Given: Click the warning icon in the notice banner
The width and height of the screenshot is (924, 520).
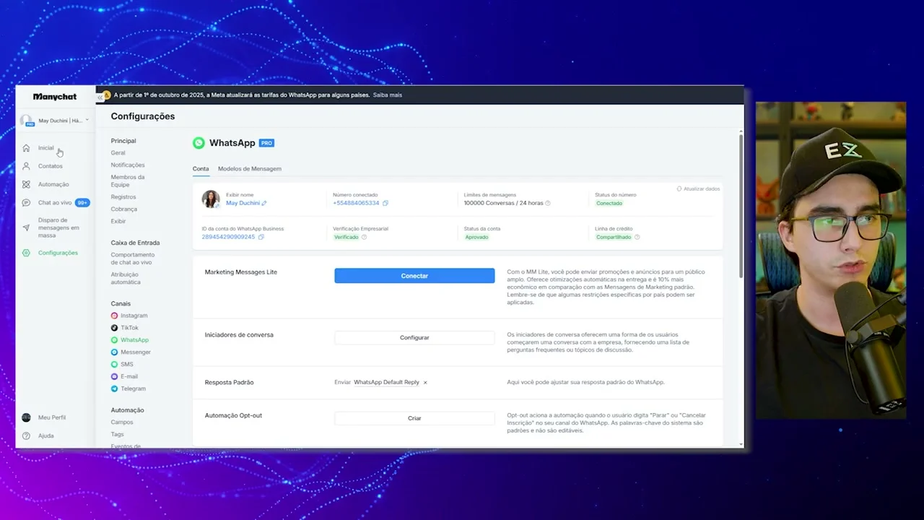Looking at the screenshot, I should [x=107, y=95].
